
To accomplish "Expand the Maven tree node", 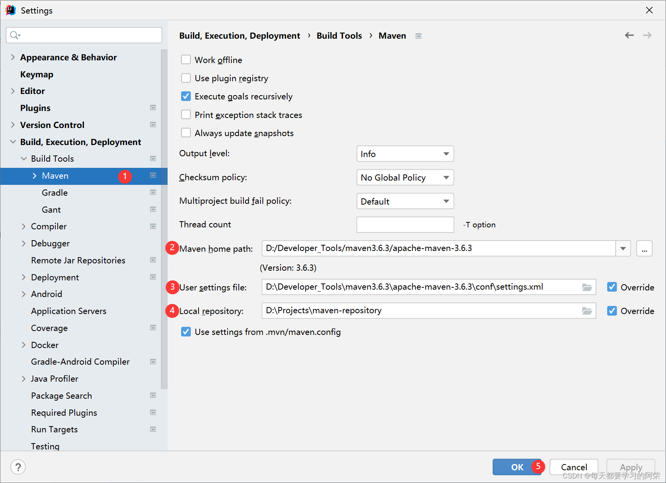I will 34,176.
